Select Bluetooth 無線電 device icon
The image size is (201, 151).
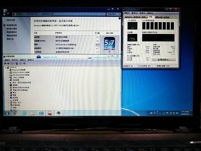pyautogui.click(x=11, y=70)
